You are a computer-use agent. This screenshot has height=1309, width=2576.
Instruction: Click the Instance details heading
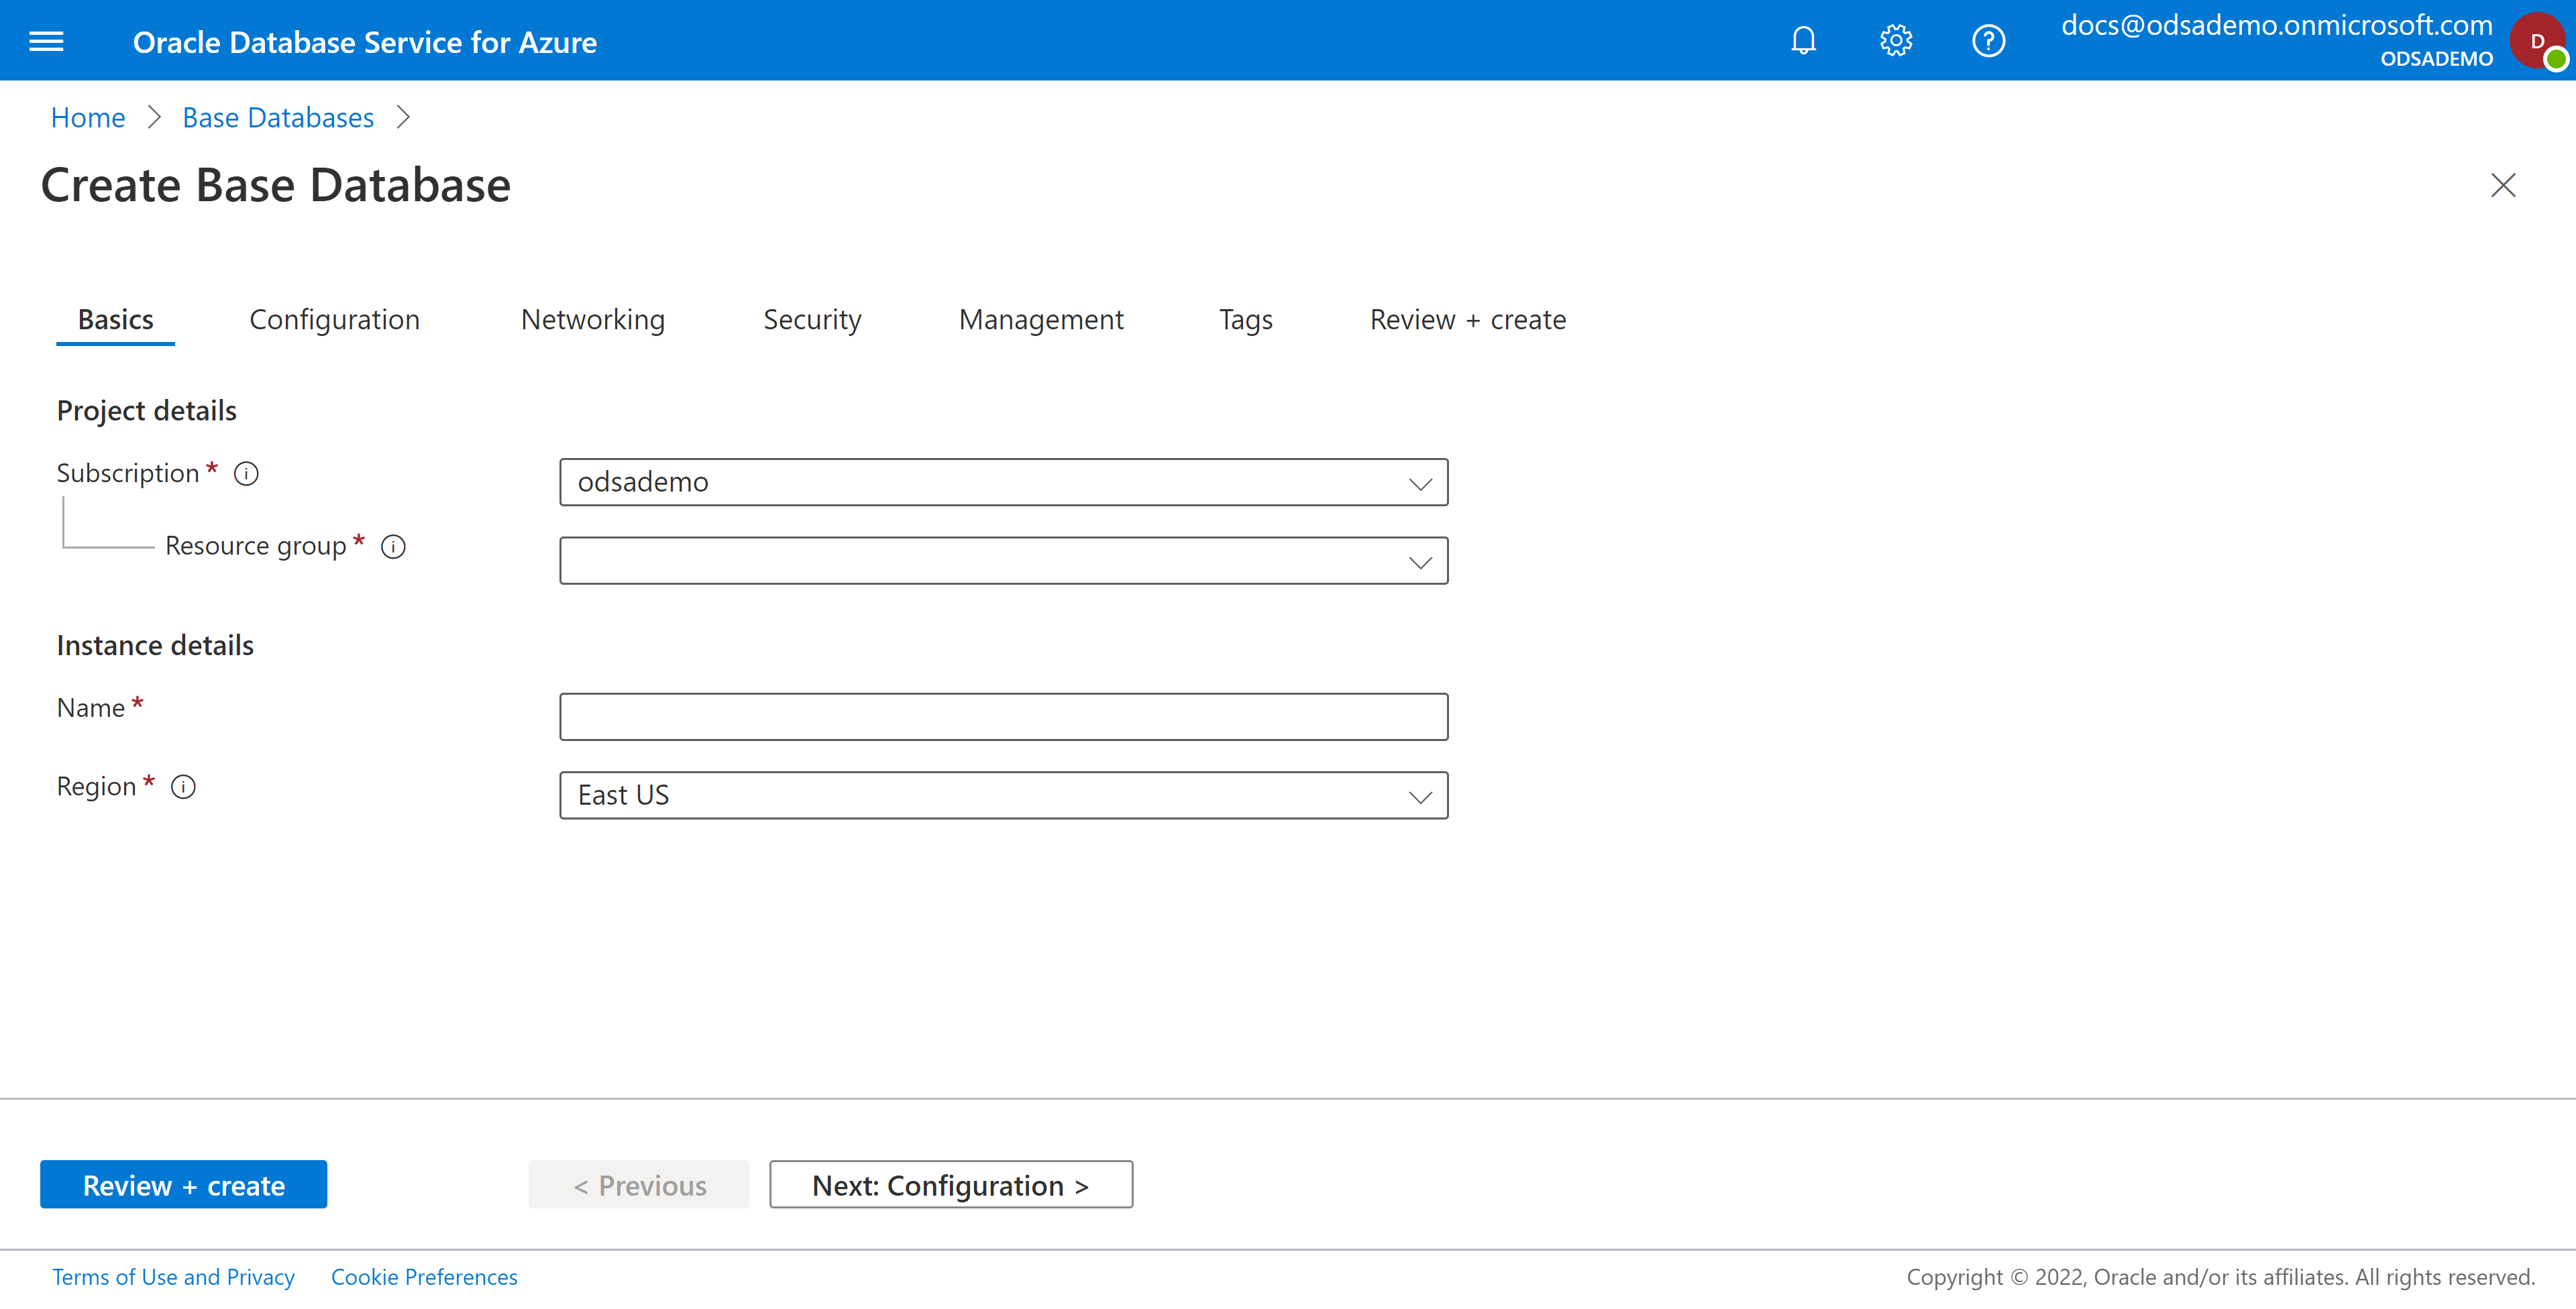155,646
